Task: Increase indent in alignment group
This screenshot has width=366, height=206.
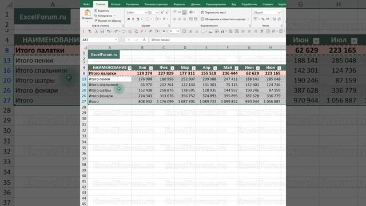Action: coord(196,19)
